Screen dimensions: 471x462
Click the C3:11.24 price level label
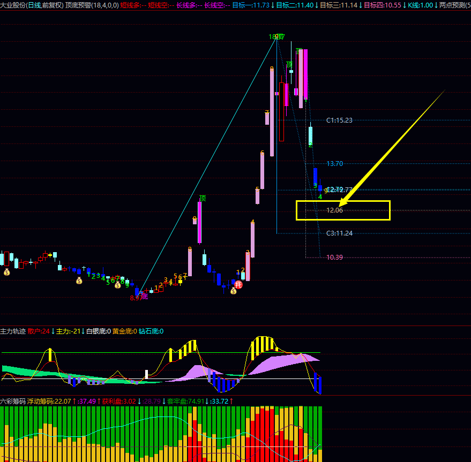coord(339,233)
